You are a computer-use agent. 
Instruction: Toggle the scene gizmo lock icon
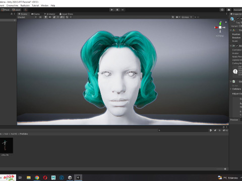(226, 22)
